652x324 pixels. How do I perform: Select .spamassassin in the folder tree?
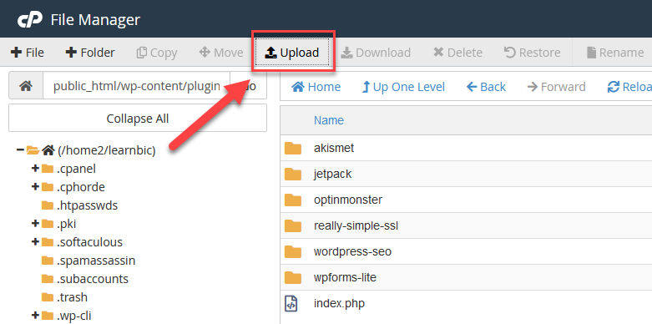point(96,261)
